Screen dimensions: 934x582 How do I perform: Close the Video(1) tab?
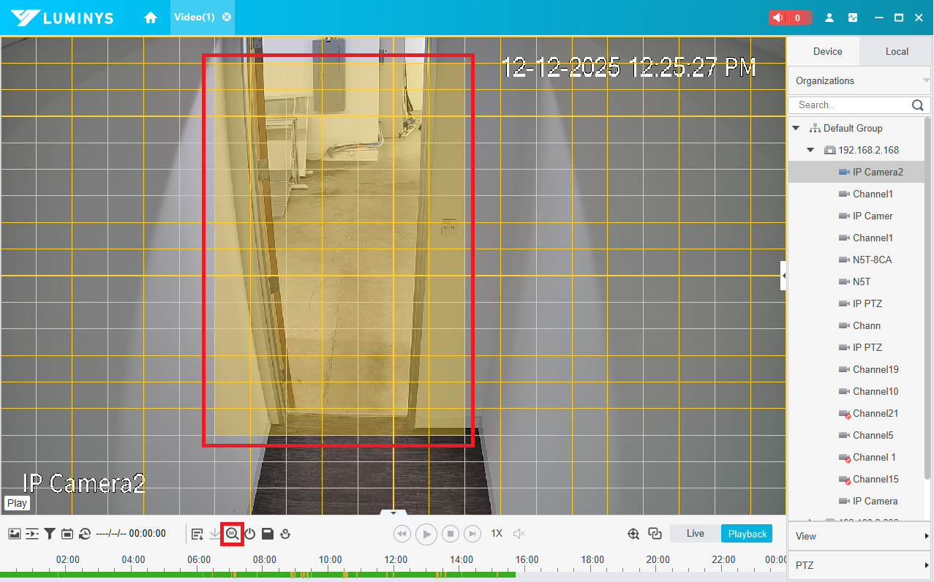(227, 17)
